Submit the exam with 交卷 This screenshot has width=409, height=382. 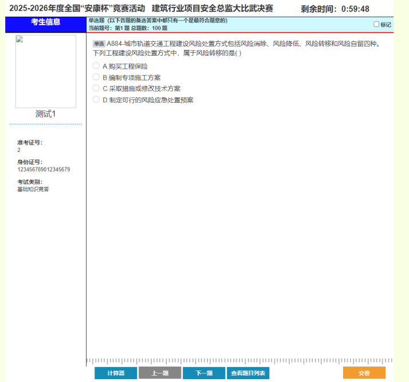click(364, 373)
